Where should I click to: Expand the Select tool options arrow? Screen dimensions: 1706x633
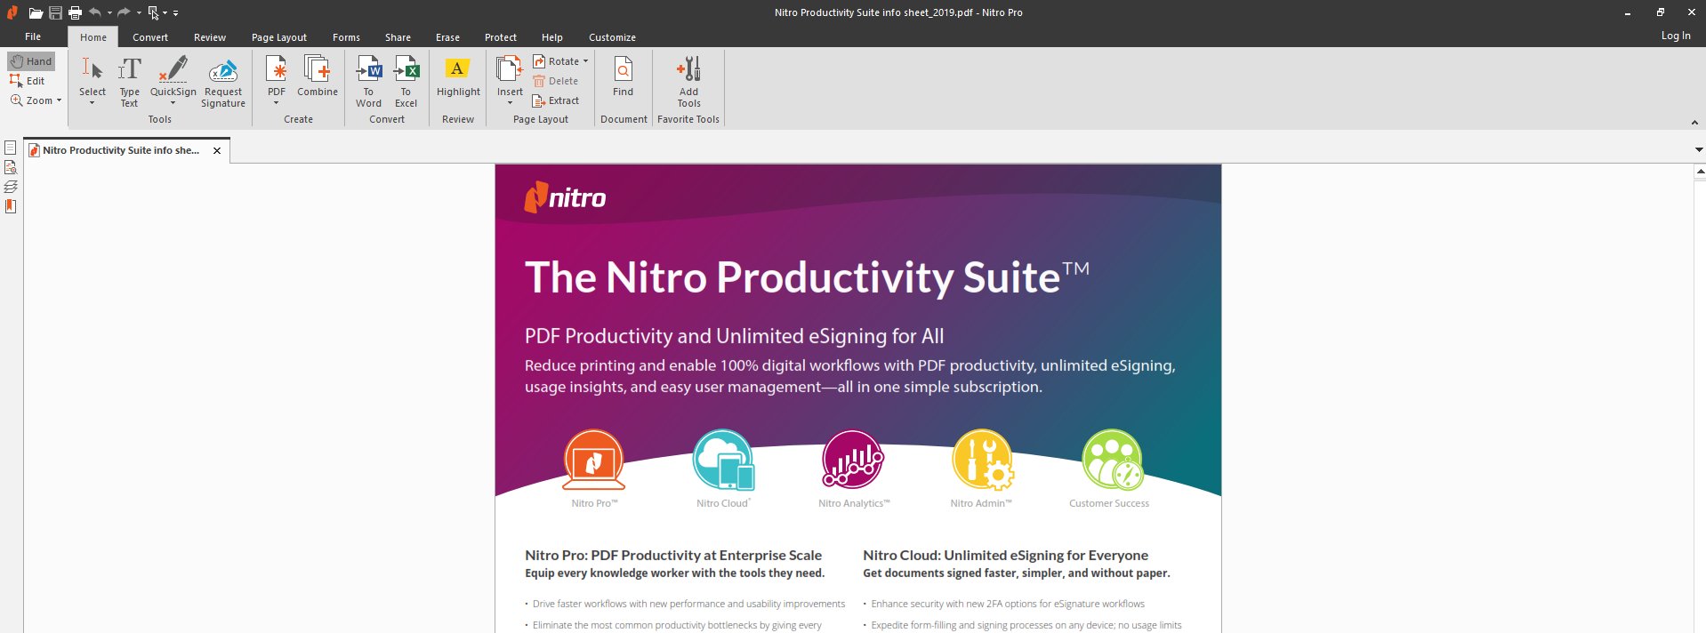(x=93, y=103)
